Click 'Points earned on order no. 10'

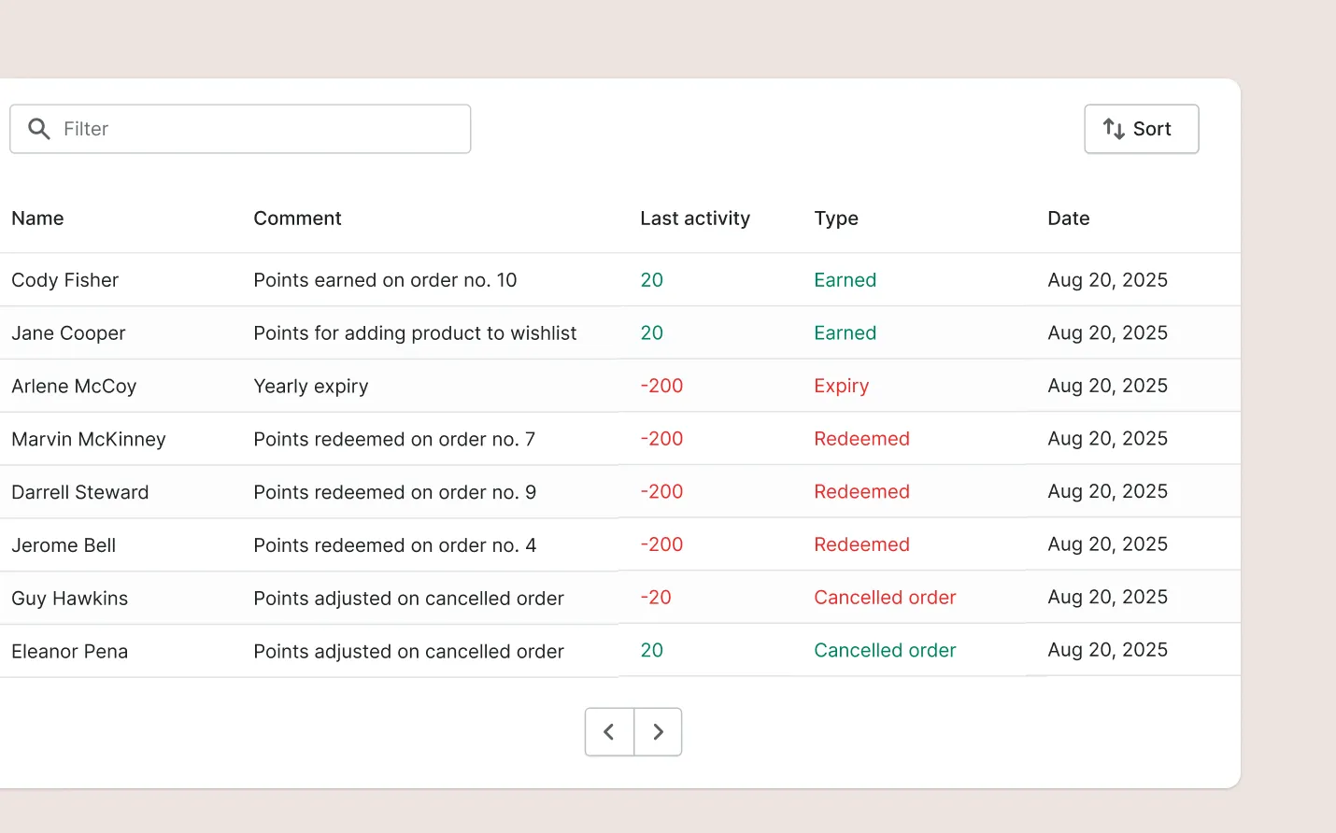tap(385, 280)
